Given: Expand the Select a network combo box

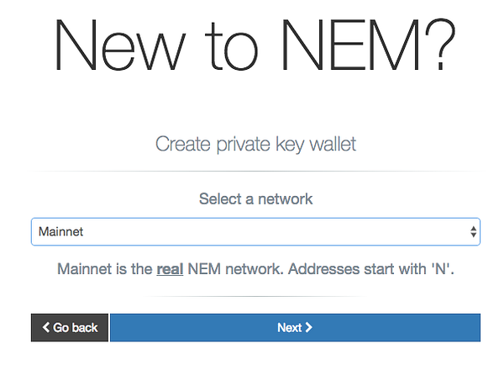Looking at the screenshot, I should point(255,231).
